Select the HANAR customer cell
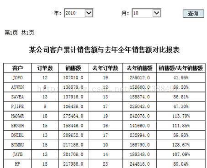Image resolution: width=207 pixels, height=168 pixels. pos(17,116)
